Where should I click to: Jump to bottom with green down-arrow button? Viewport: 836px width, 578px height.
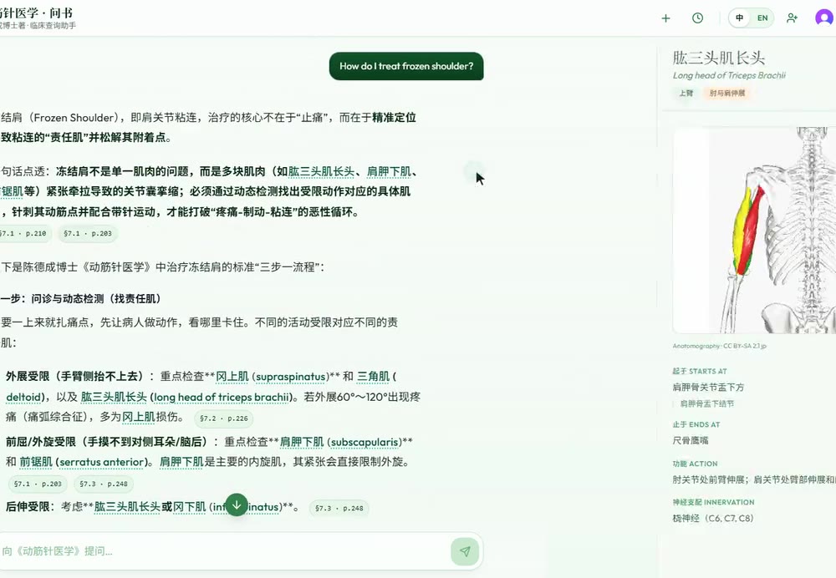click(x=237, y=505)
